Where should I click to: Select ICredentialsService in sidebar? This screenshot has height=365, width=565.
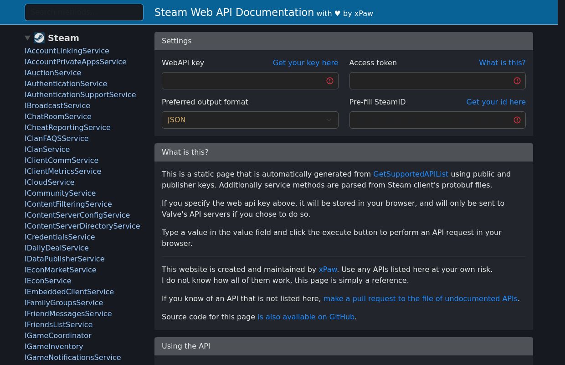point(60,237)
